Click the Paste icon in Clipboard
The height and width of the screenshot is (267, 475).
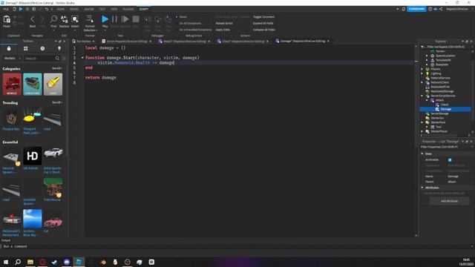tap(7, 20)
